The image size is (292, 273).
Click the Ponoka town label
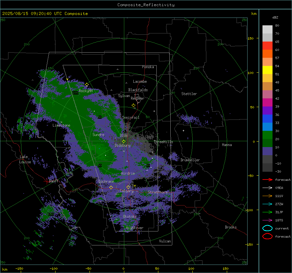pos(148,67)
